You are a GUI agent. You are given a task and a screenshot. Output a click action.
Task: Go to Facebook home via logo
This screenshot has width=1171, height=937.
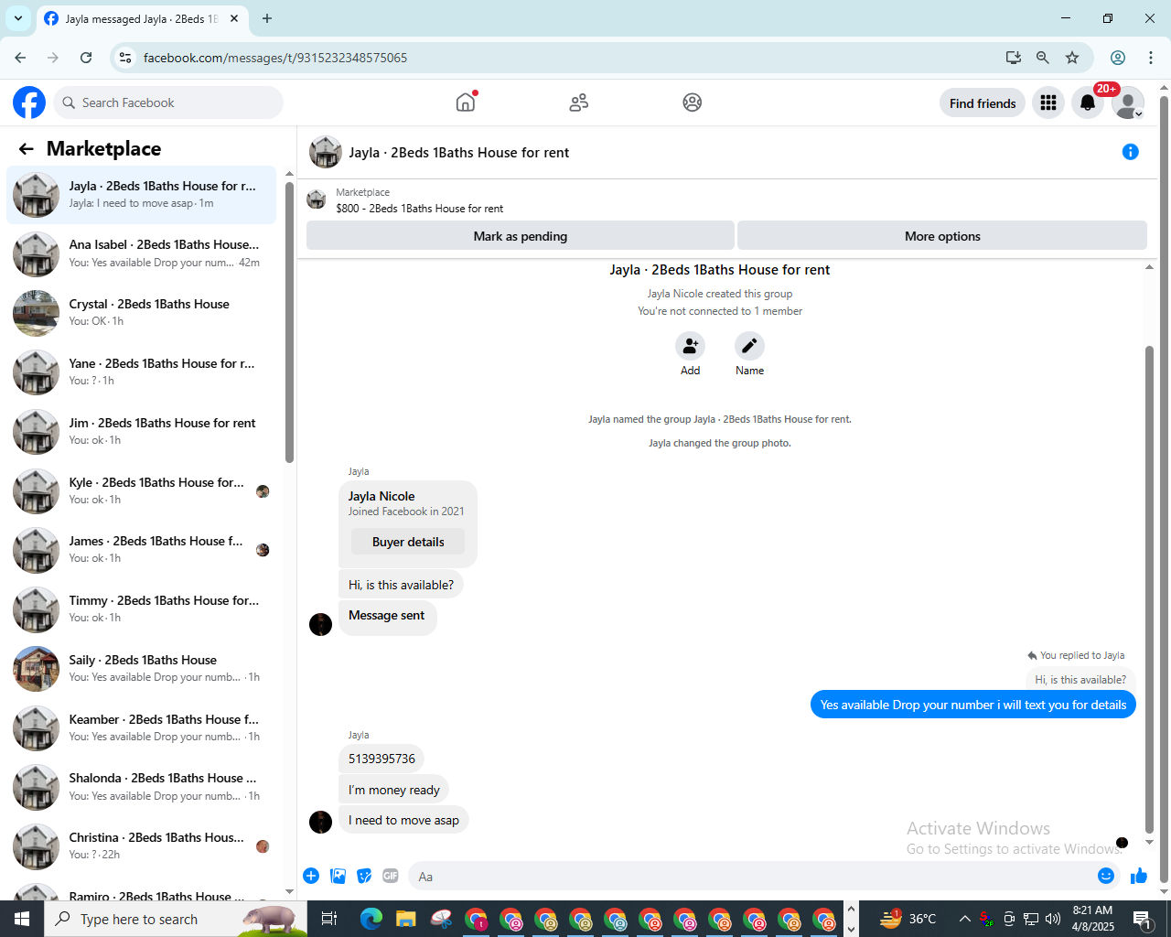point(29,102)
